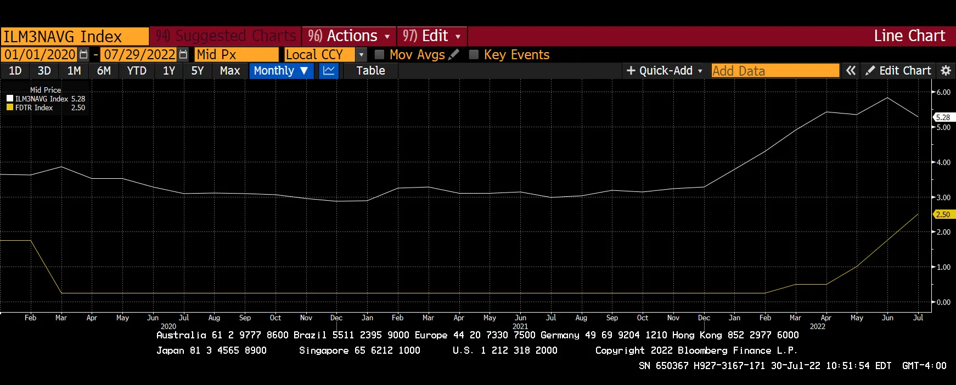Click the start date field 01/01/2020

40,55
